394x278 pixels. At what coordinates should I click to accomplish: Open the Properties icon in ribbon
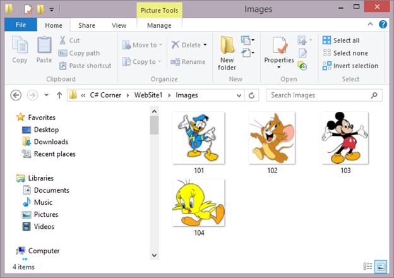[279, 47]
